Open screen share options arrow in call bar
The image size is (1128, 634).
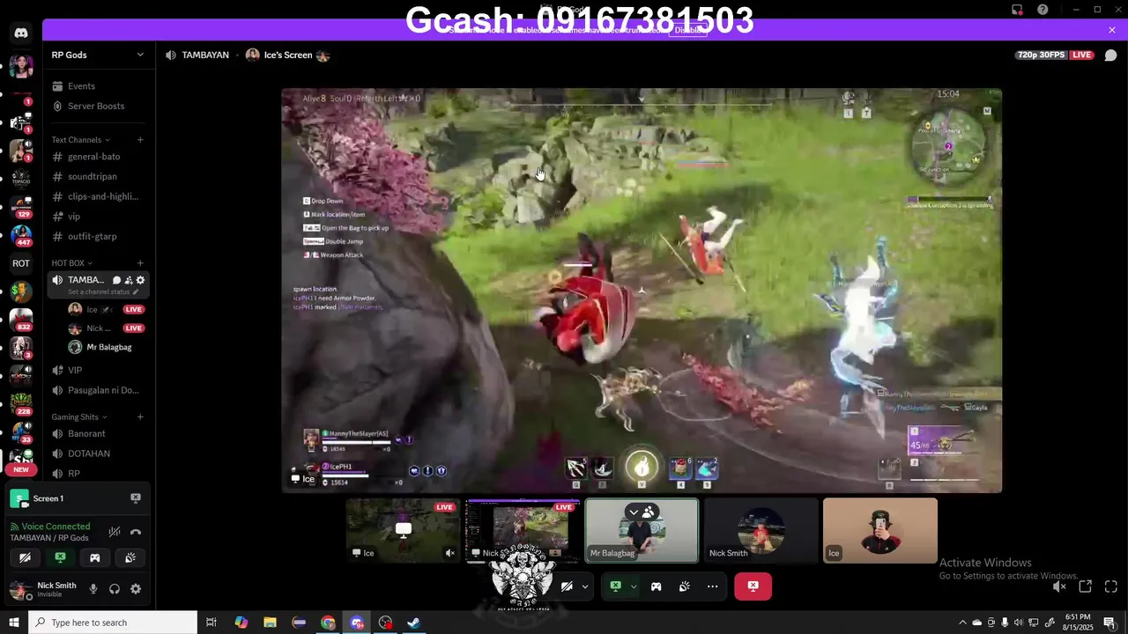(633, 586)
